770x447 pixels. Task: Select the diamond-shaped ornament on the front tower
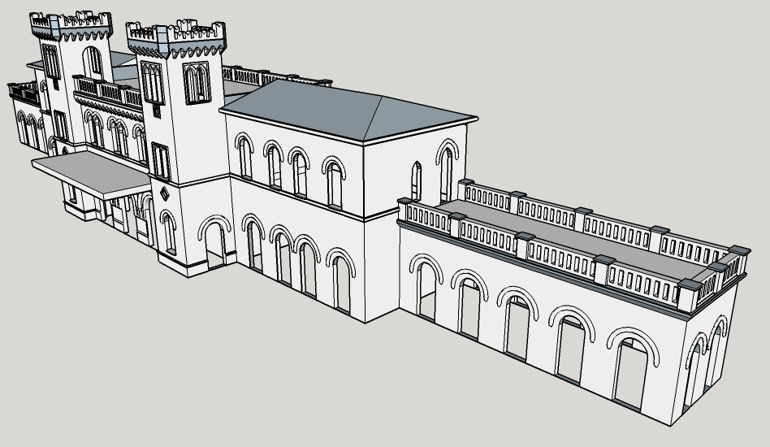(165, 193)
